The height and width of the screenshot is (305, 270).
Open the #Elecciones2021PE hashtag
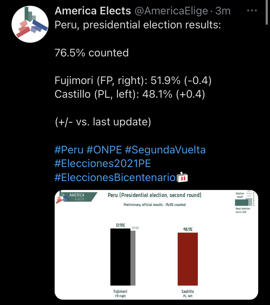pyautogui.click(x=103, y=163)
